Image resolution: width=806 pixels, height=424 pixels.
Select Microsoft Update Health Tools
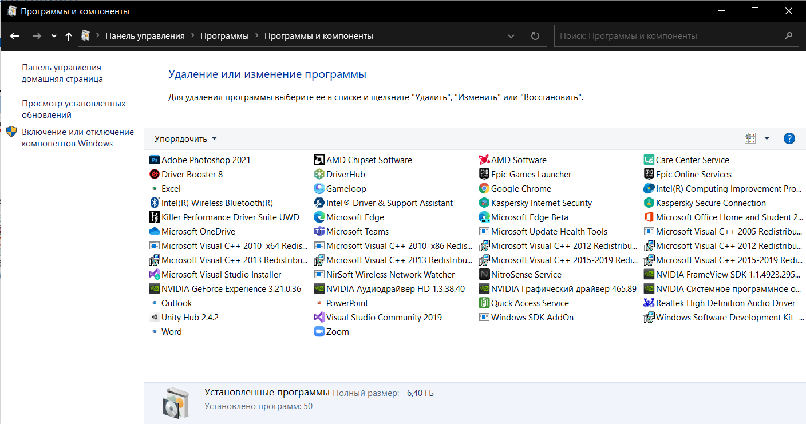pyautogui.click(x=543, y=232)
